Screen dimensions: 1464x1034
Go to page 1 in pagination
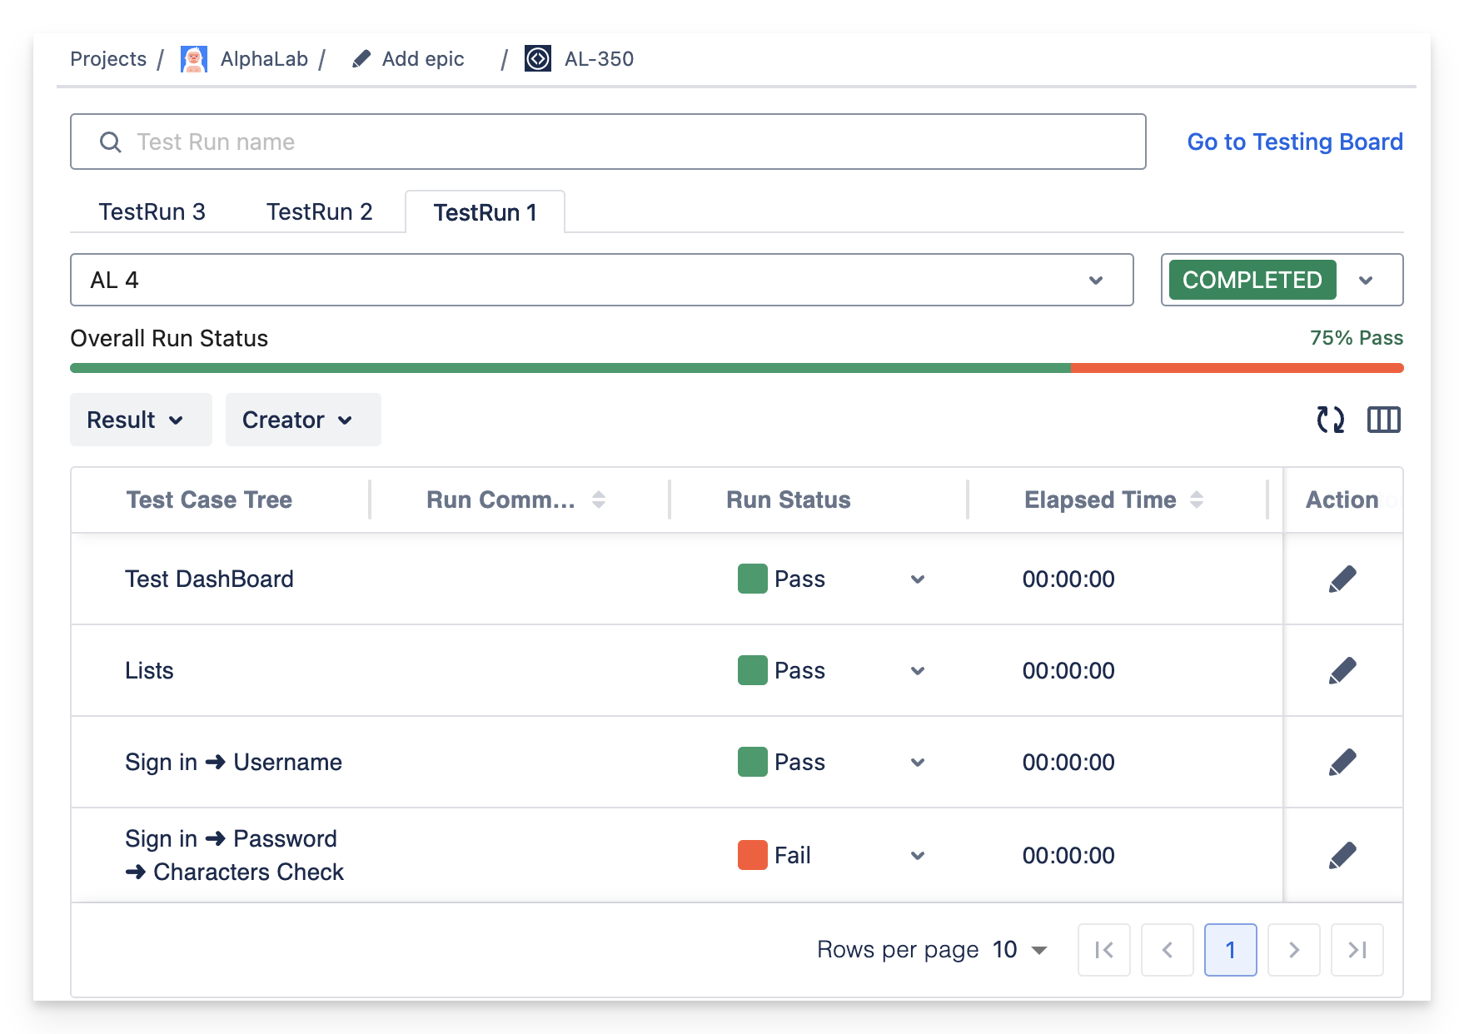(x=1230, y=949)
